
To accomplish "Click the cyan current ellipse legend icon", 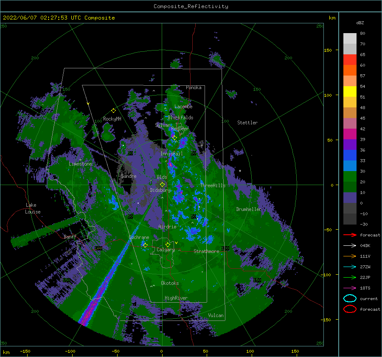I will [x=350, y=298].
